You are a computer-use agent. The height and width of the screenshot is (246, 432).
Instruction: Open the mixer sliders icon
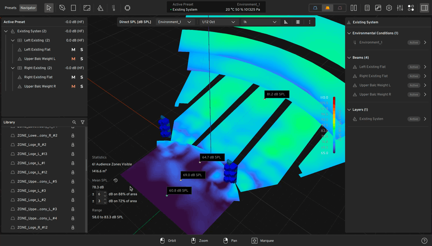coord(400,8)
